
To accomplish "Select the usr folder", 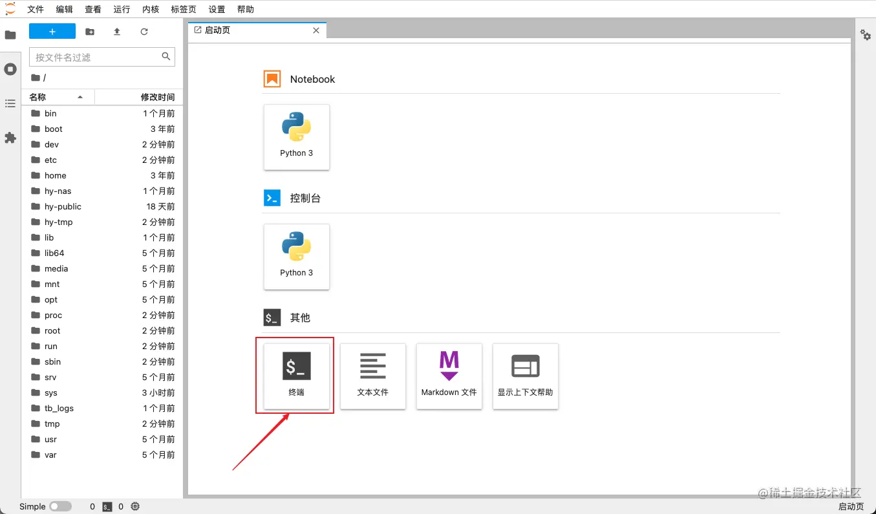I will click(x=102, y=439).
